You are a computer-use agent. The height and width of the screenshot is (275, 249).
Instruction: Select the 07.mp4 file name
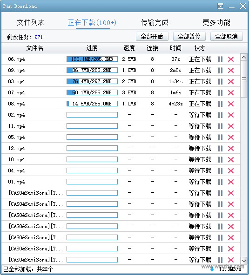[x=16, y=92]
